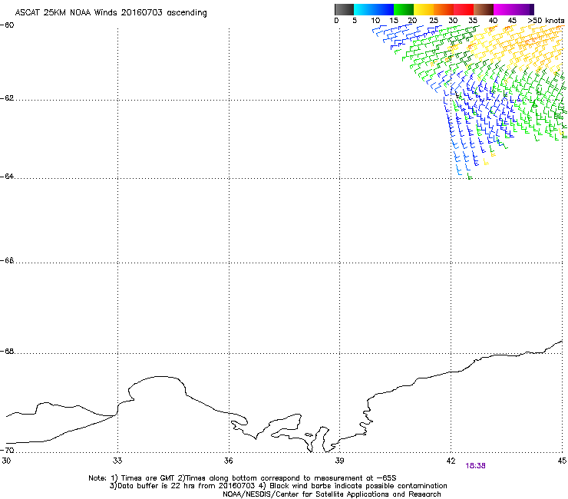568x499 pixels.
Task: Click the '30' longitude axis label
Action: [6, 461]
